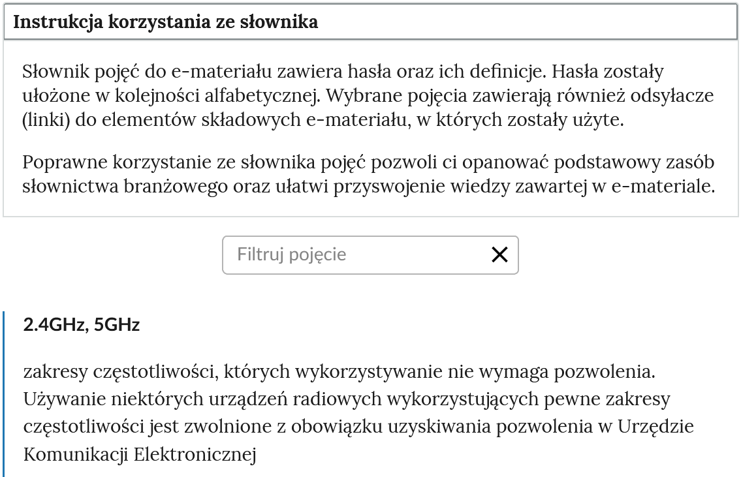Click the words Komunikacji Elektronicznej in the definition
This screenshot has height=477, width=741.
(140, 454)
